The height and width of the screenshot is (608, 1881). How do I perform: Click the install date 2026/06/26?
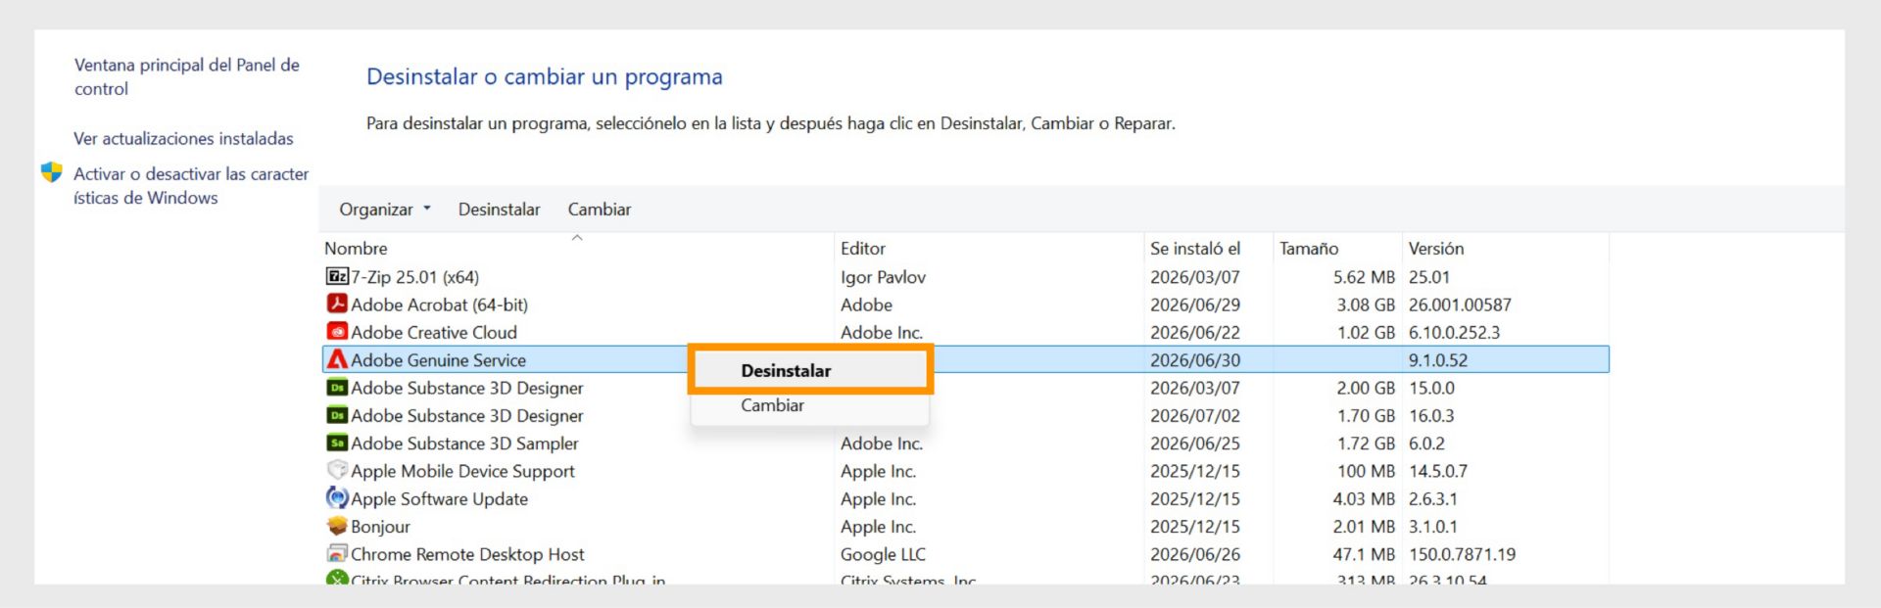click(1195, 553)
